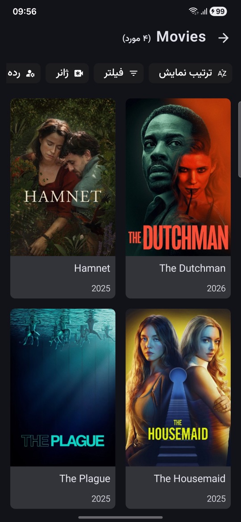Select the Hamnet title text
This screenshot has width=241, height=522.
click(92, 268)
